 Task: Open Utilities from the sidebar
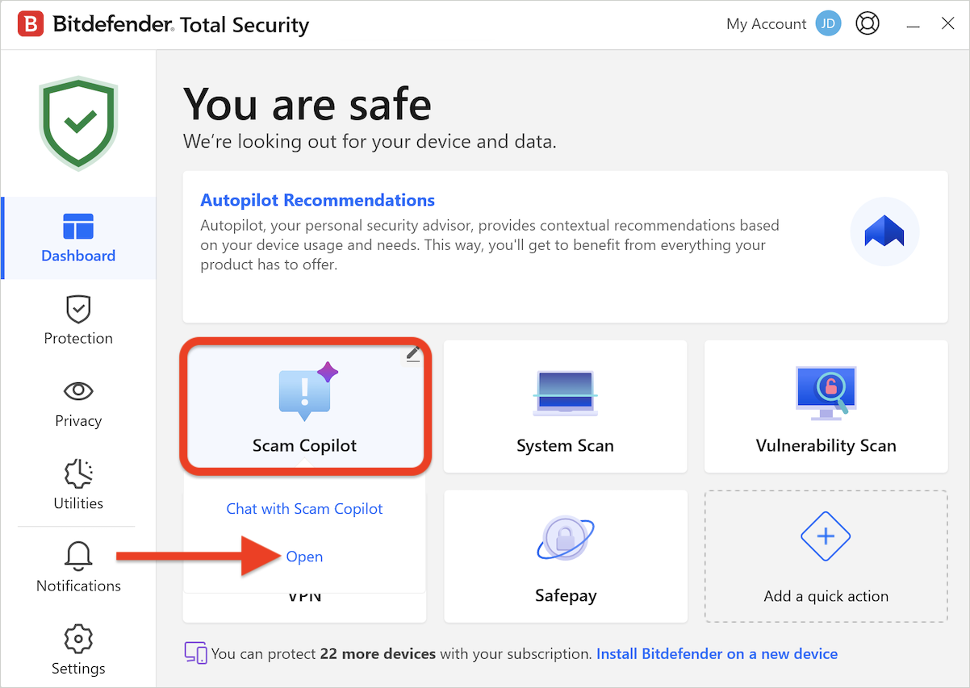(78, 486)
